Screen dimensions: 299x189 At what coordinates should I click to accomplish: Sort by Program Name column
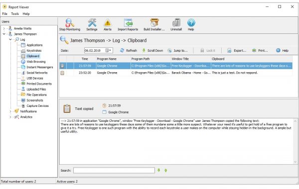[x=113, y=59]
